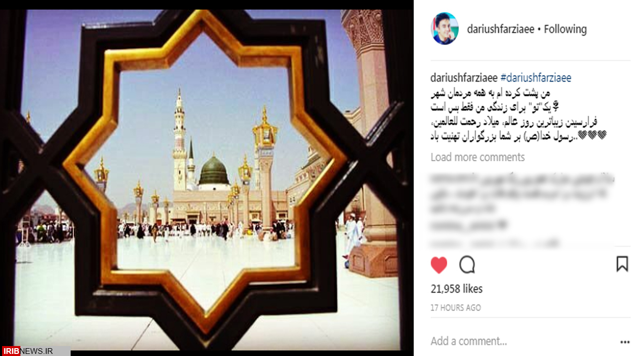View the 21,958 likes list
The image size is (632, 356).
tap(457, 289)
